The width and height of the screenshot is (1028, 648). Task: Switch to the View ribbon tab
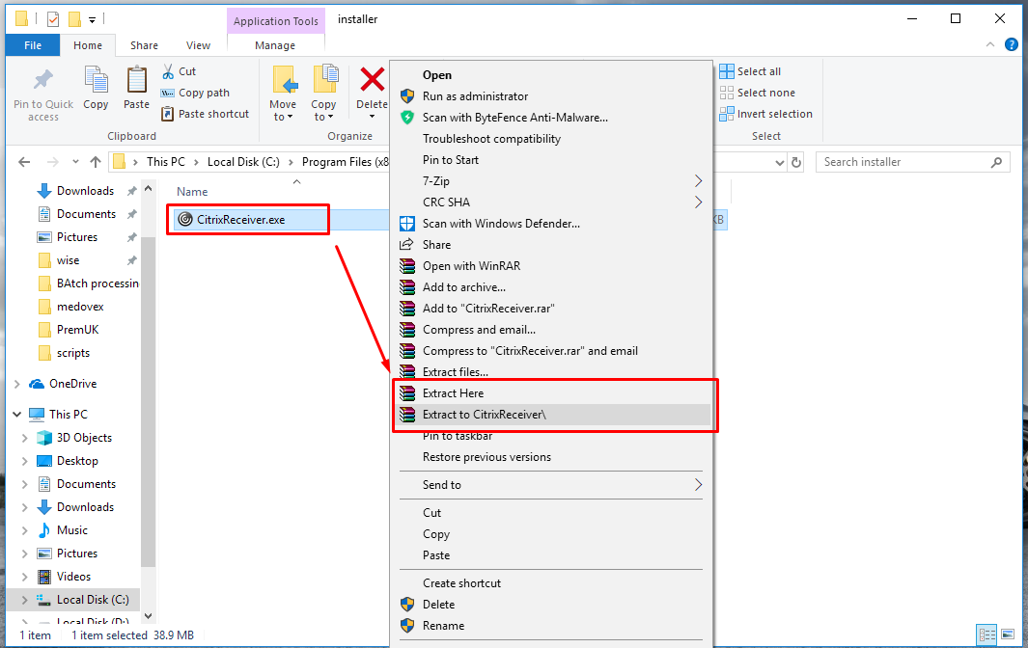tap(198, 45)
